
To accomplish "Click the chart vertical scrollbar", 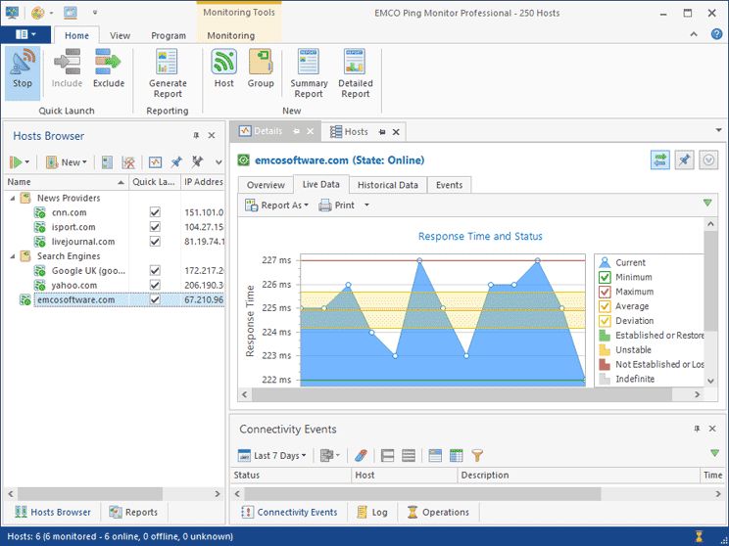I will click(710, 281).
